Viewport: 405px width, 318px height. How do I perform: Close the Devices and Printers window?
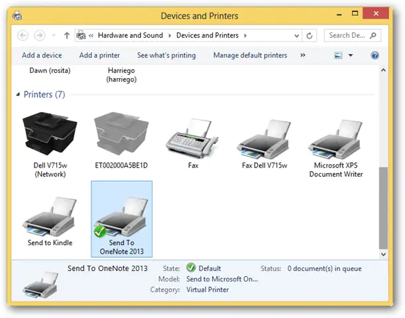tap(376, 13)
